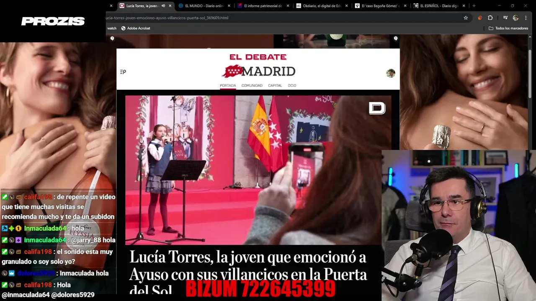Click the califa198 'de repente un video' message
Screen dimensions: 536x301
[59, 207]
